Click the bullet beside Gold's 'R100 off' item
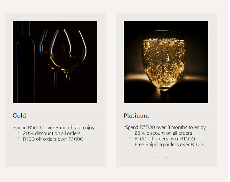The width and height of the screenshot is (230, 182). pos(18,138)
